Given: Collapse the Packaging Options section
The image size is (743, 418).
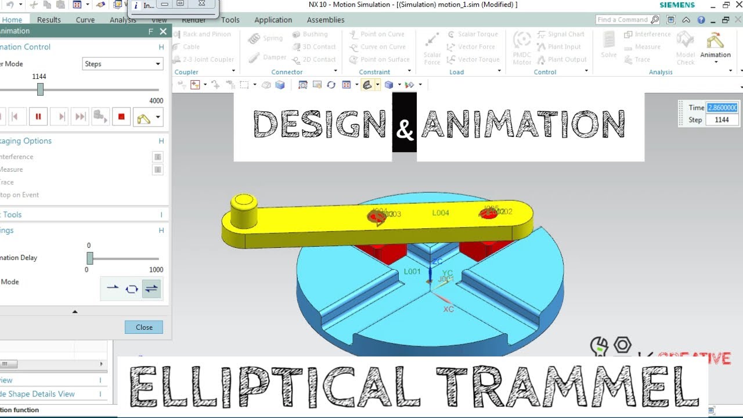Looking at the screenshot, I should pyautogui.click(x=161, y=141).
